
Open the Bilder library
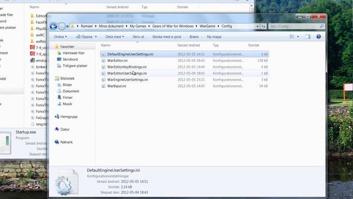[67, 85]
